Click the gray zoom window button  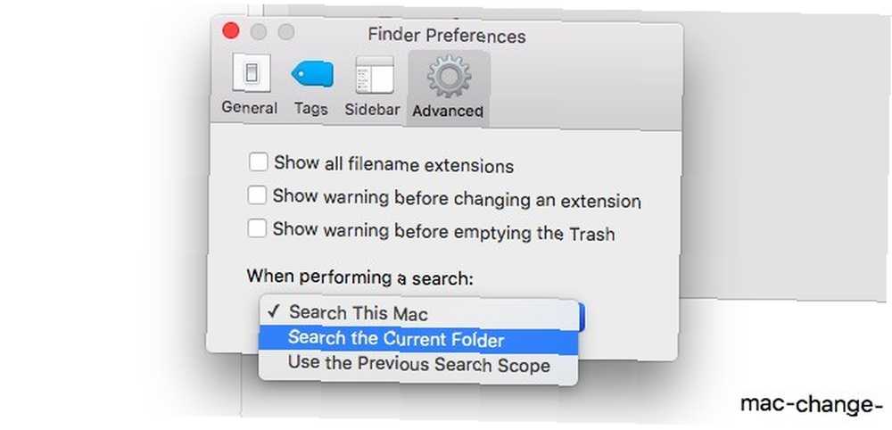pyautogui.click(x=286, y=32)
